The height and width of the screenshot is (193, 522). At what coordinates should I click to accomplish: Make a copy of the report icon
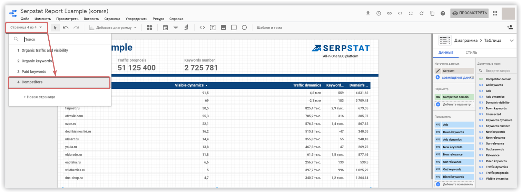pos(432,13)
